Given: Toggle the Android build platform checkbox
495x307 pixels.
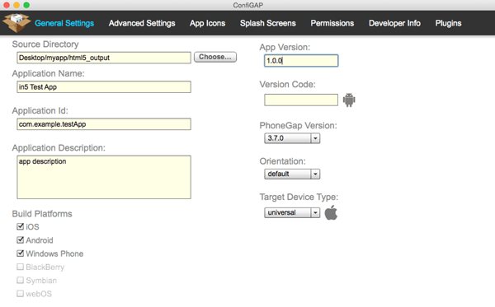Looking at the screenshot, I should [20, 240].
